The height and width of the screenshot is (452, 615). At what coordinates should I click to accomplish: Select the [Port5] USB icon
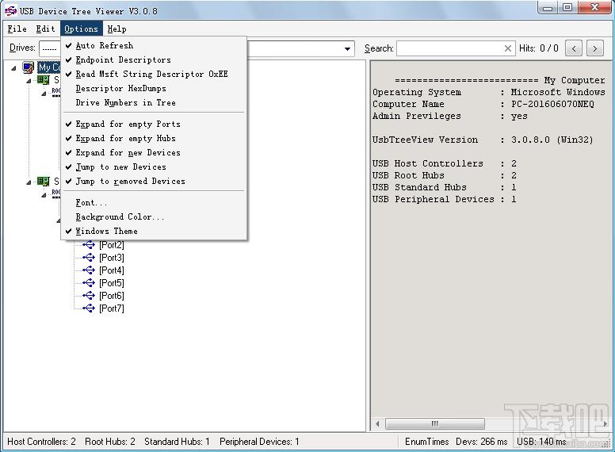pos(89,282)
